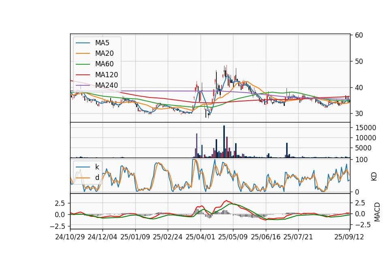
Task: Click the date label 25/09/12
Action: (349, 237)
